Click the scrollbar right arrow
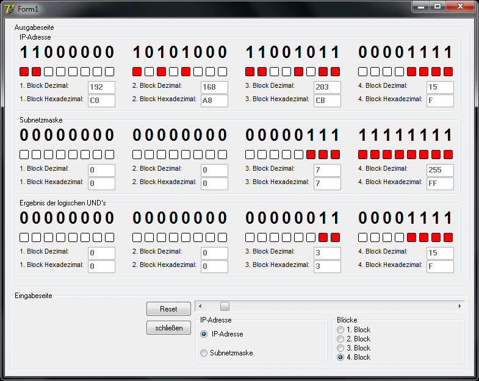This screenshot has width=479, height=381. point(459,306)
